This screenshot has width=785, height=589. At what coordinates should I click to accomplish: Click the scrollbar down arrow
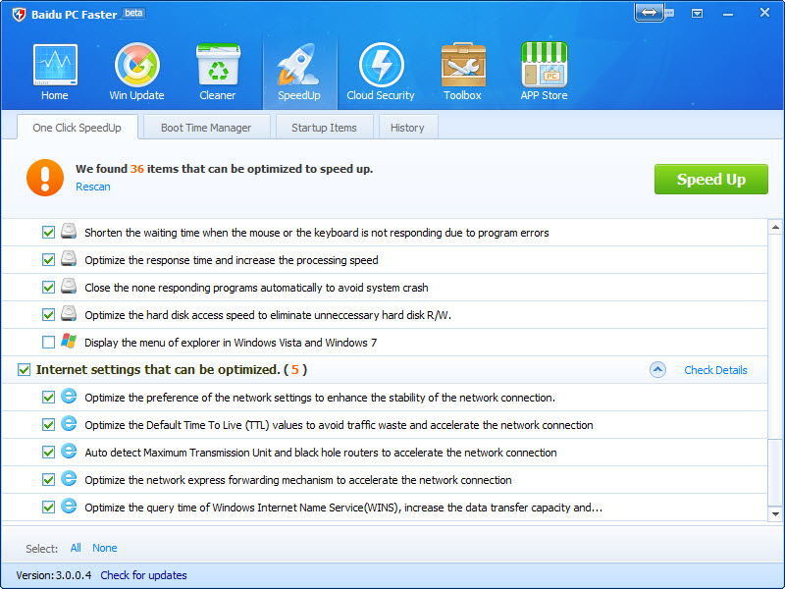point(776,513)
